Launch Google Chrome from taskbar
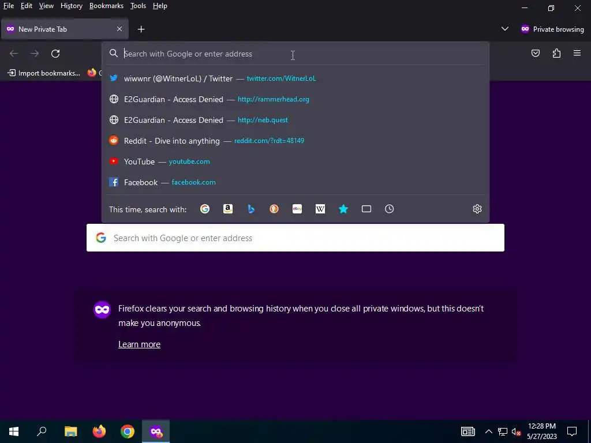The height and width of the screenshot is (443, 591). point(128,431)
